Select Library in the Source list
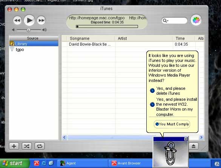This screenshot has width=221, height=168. click(x=34, y=44)
